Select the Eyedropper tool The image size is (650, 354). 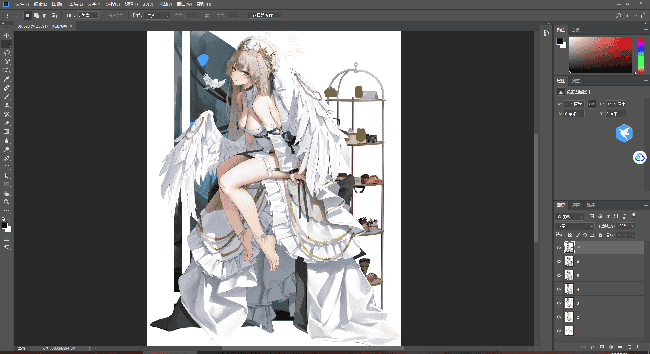pos(7,79)
